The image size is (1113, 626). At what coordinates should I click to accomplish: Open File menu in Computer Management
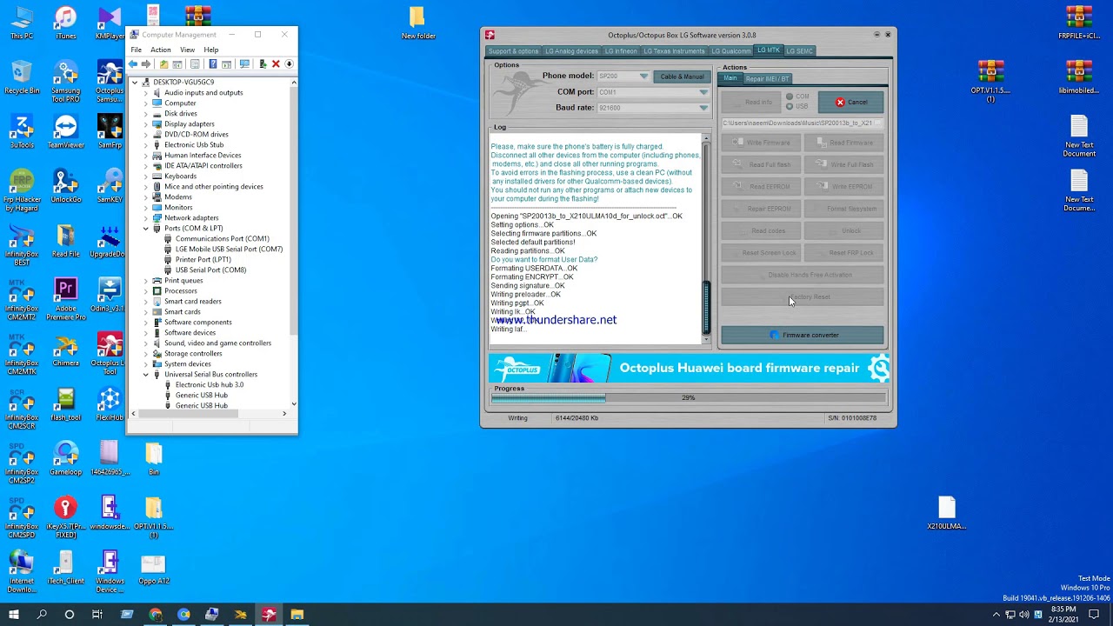[x=137, y=50]
